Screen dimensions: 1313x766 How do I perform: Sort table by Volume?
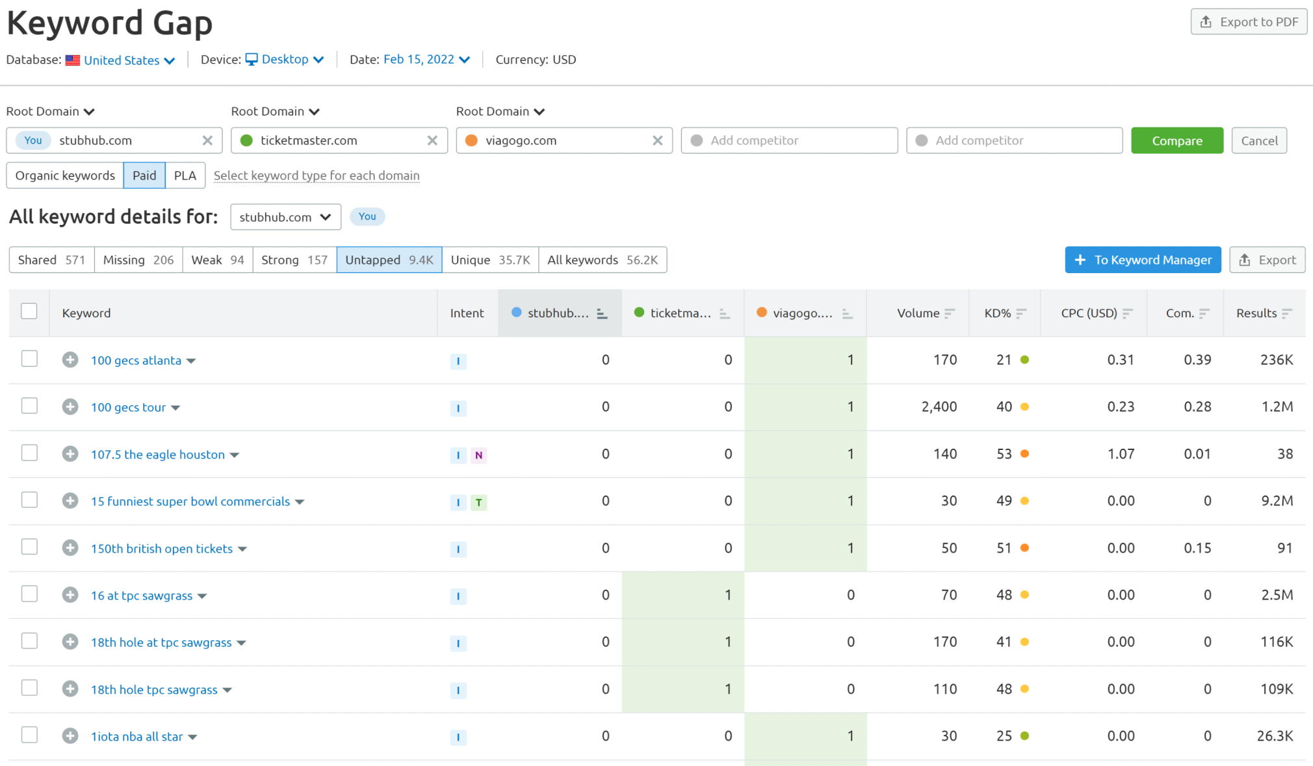click(x=950, y=313)
